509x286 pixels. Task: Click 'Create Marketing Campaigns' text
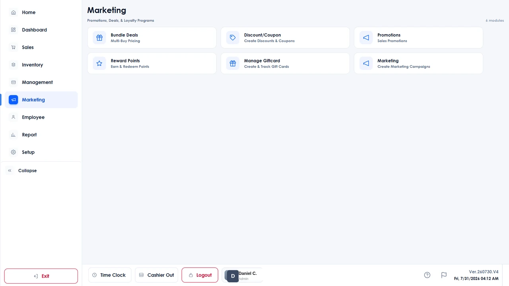404,67
